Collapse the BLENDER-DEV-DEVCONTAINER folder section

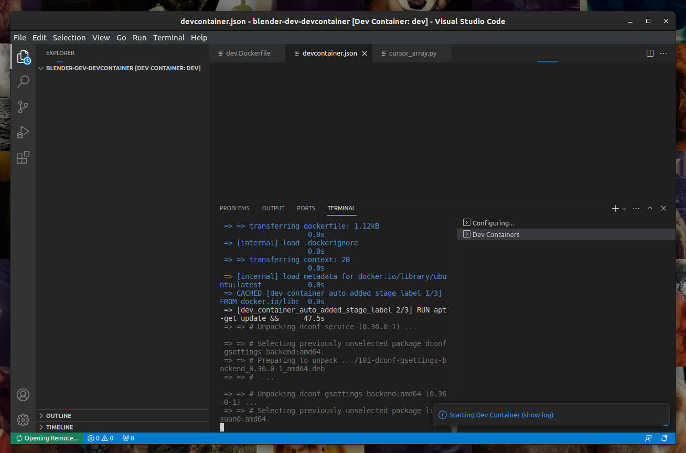[x=122, y=68]
